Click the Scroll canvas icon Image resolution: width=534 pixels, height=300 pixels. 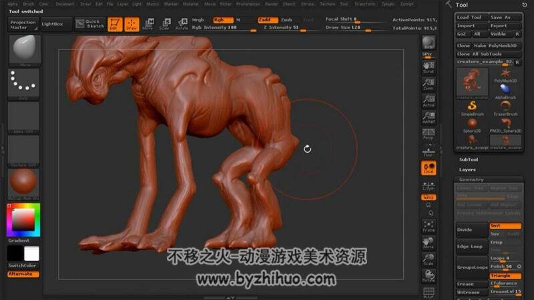[429, 67]
